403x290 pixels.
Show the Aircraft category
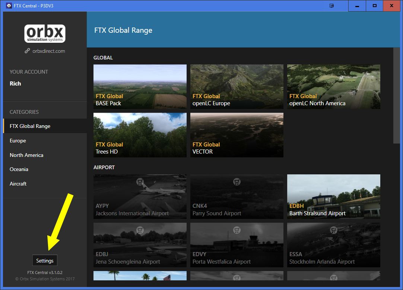coord(45,184)
